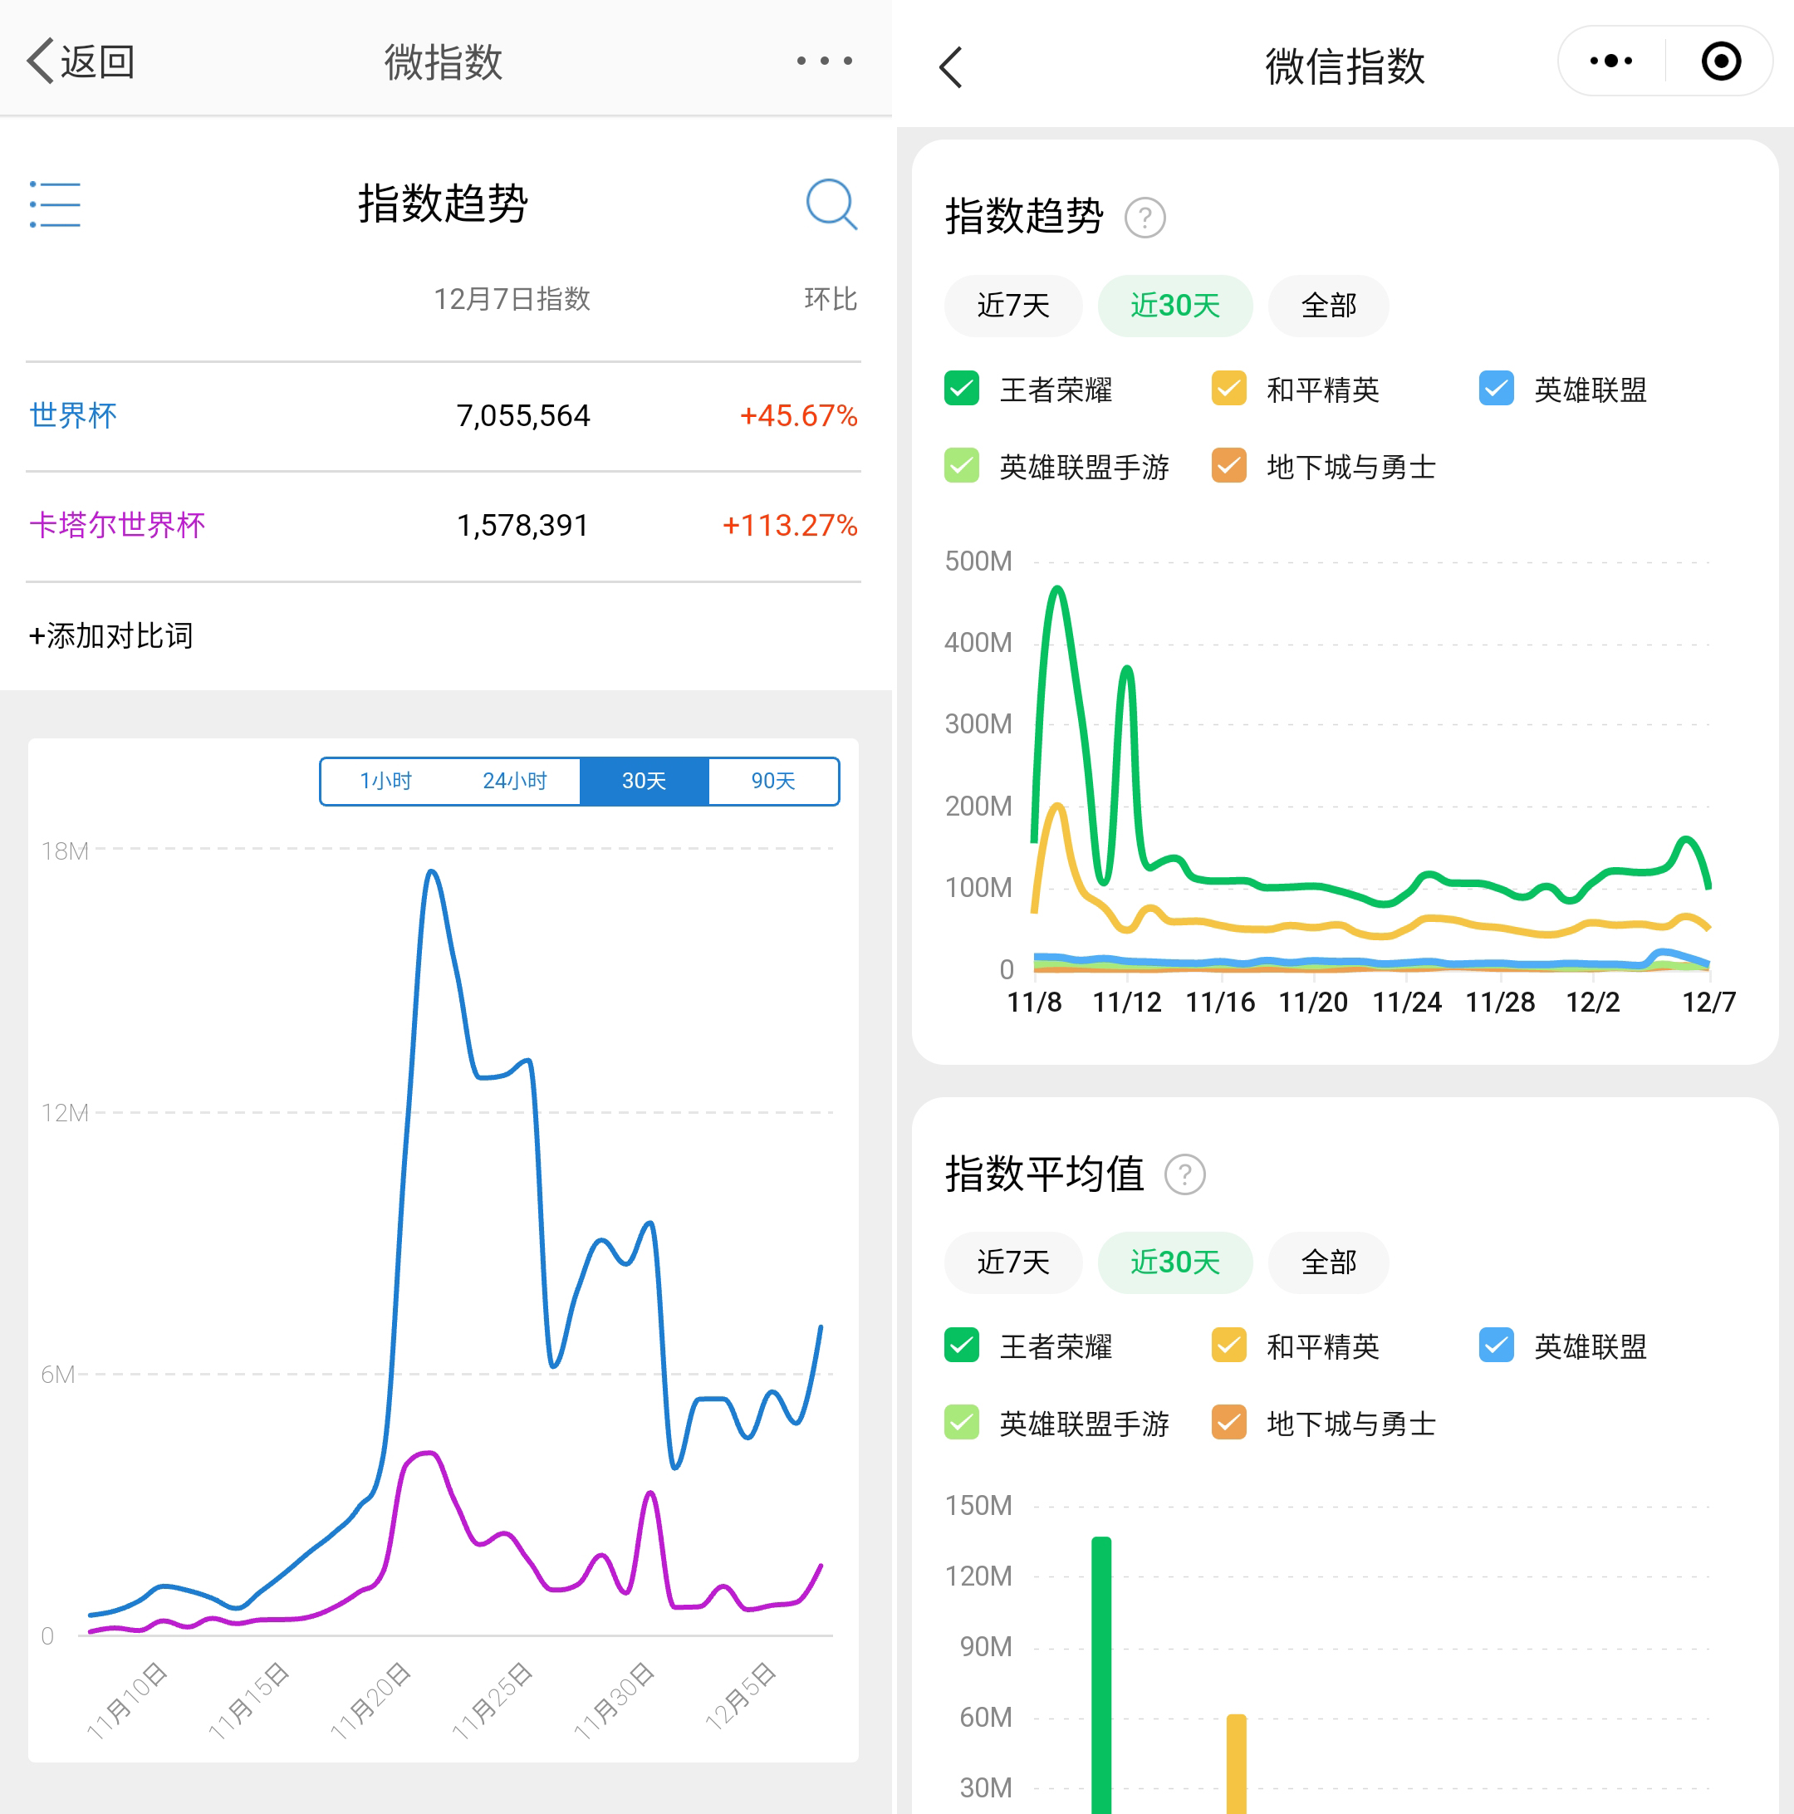This screenshot has height=1814, width=1794.
Task: Toggle 和平精英 checkbox in trend legend
Action: coord(1229,389)
